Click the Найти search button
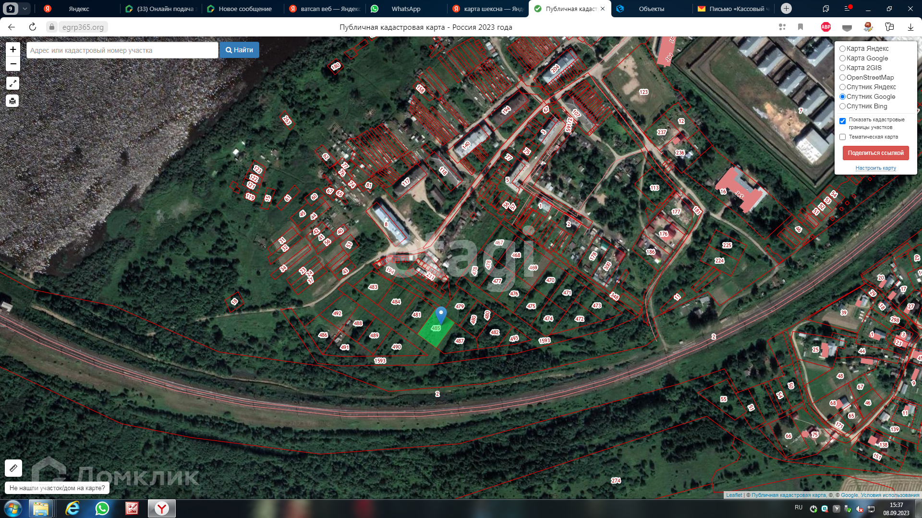 (239, 50)
